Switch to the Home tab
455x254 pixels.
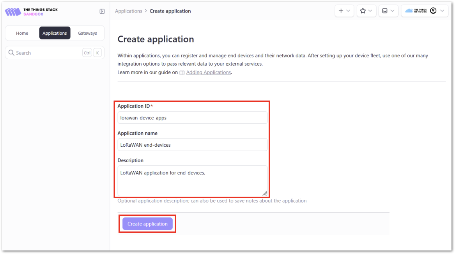(x=22, y=33)
